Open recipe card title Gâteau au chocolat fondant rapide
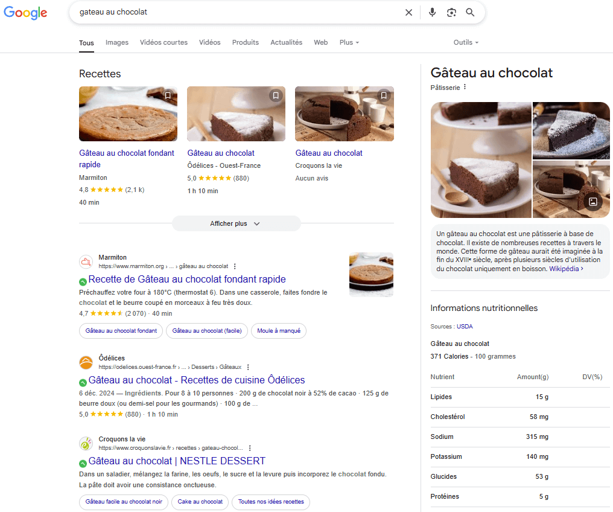Viewport: 613px width, 512px height. click(x=127, y=159)
